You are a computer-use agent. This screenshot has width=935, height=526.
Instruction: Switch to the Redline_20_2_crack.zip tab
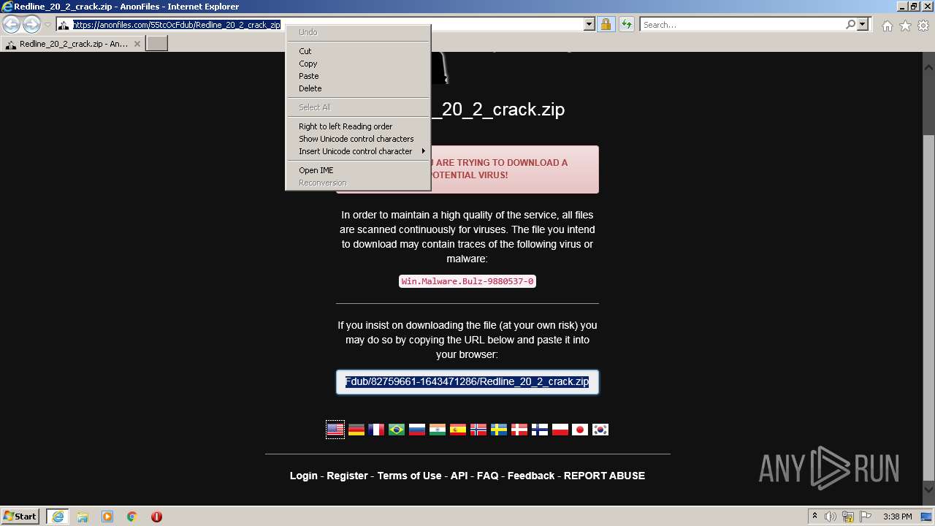click(x=72, y=44)
